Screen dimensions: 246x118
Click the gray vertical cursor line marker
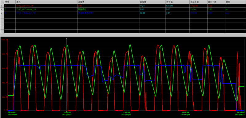point(67,38)
